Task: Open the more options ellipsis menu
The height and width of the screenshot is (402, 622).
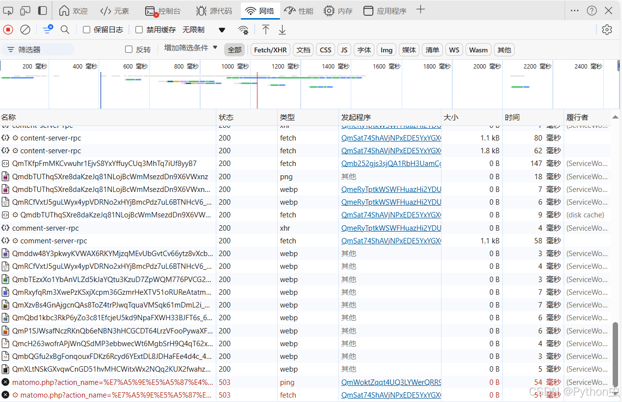Action: pos(575,11)
